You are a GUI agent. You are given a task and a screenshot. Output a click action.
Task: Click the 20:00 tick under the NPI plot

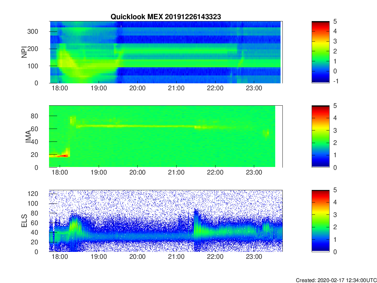(137, 88)
